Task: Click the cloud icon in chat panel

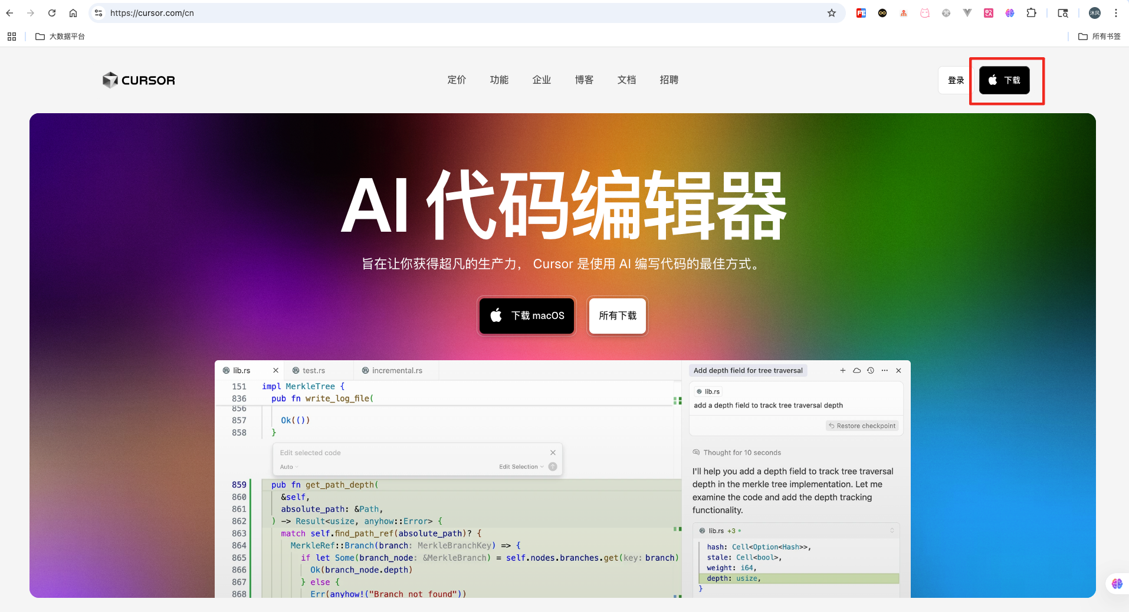Action: coord(857,370)
